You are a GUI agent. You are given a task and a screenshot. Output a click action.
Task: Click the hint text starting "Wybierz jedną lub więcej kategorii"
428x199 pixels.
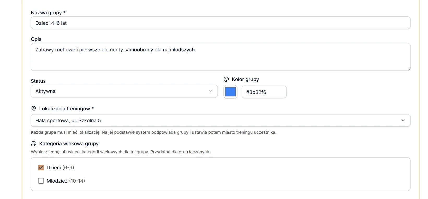(x=121, y=152)
